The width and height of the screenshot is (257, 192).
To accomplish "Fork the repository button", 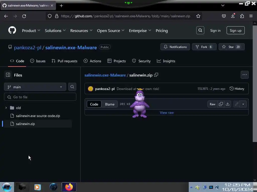I will coord(204,47).
